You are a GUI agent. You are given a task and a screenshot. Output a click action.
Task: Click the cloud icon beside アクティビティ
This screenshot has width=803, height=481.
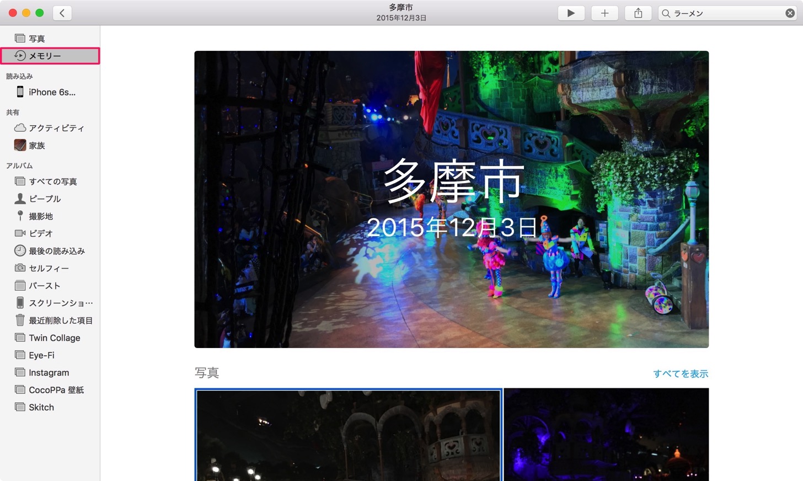pos(20,128)
